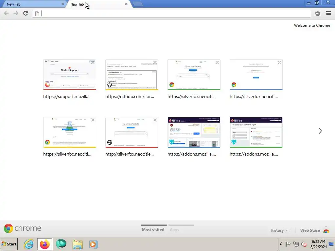Open the uBlock Origin add-on thumbnail
The width and height of the screenshot is (335, 251).
(194, 132)
